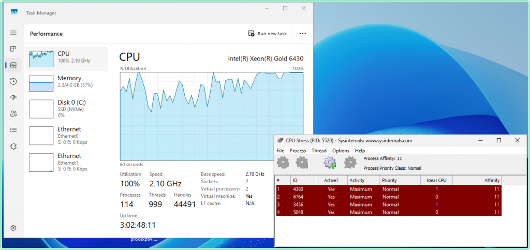The width and height of the screenshot is (530, 250).
Task: Open Process menu in CPU Stress
Action: pyautogui.click(x=298, y=151)
